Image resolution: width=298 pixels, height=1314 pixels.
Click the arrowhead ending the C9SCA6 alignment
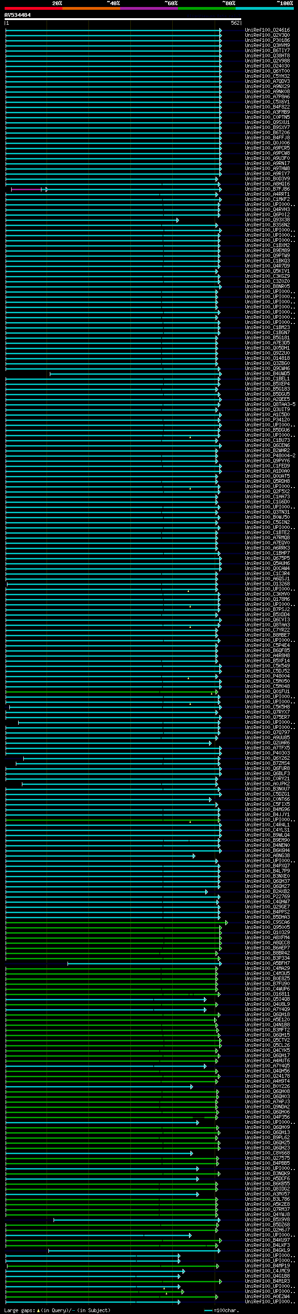[227, 923]
